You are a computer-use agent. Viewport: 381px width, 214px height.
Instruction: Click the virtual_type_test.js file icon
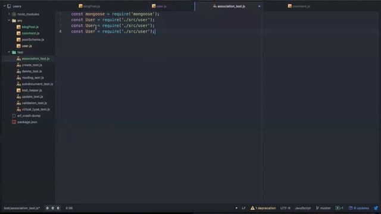click(x=18, y=109)
